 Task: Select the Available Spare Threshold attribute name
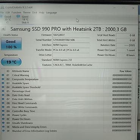(x=26, y=87)
